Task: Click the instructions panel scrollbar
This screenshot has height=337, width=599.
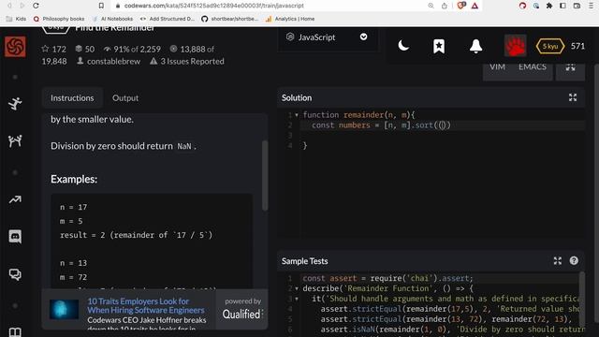Action: 265,175
